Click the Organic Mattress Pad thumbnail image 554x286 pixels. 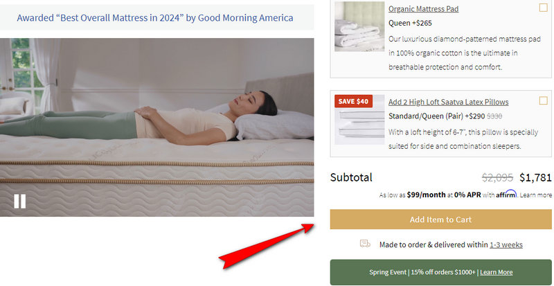point(359,26)
